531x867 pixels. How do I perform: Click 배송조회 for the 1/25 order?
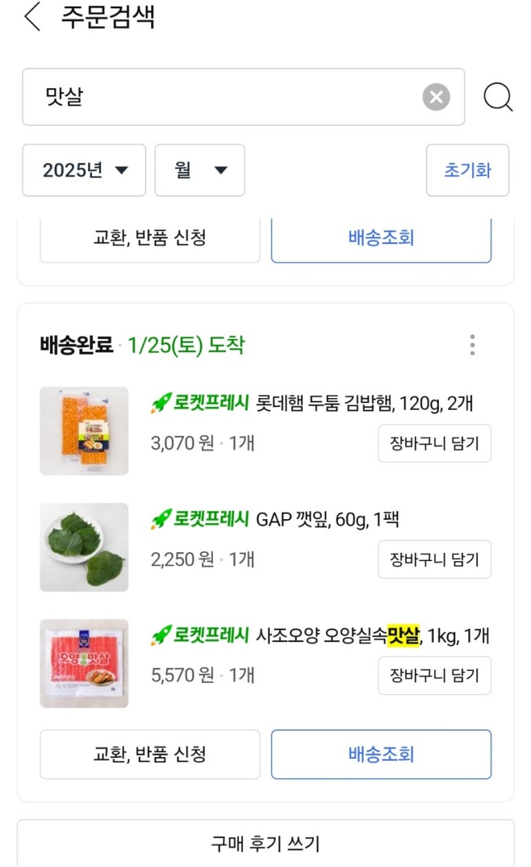coord(381,754)
